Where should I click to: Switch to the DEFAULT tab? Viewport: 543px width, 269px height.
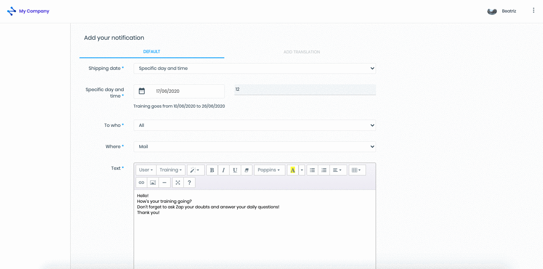[152, 52]
